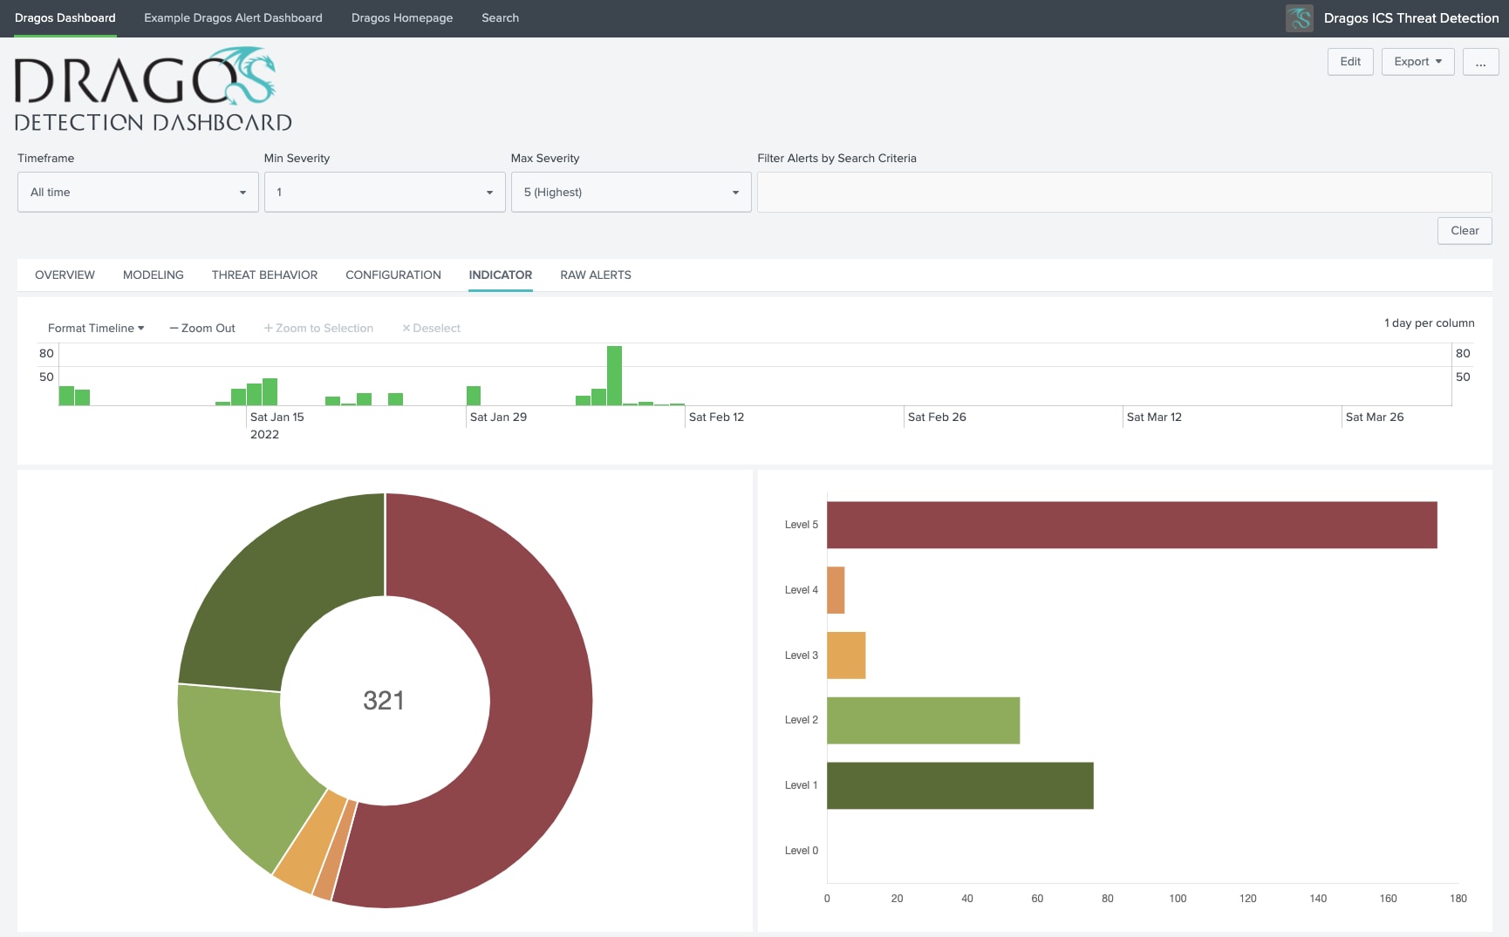This screenshot has width=1509, height=937.
Task: Open the Dragos Dashboard nav item
Action: [65, 18]
